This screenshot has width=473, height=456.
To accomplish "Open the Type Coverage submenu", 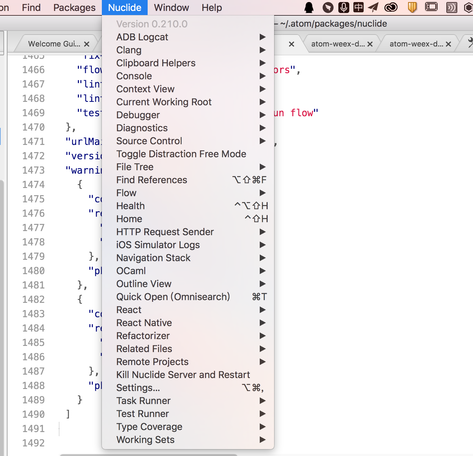I will click(188, 427).
